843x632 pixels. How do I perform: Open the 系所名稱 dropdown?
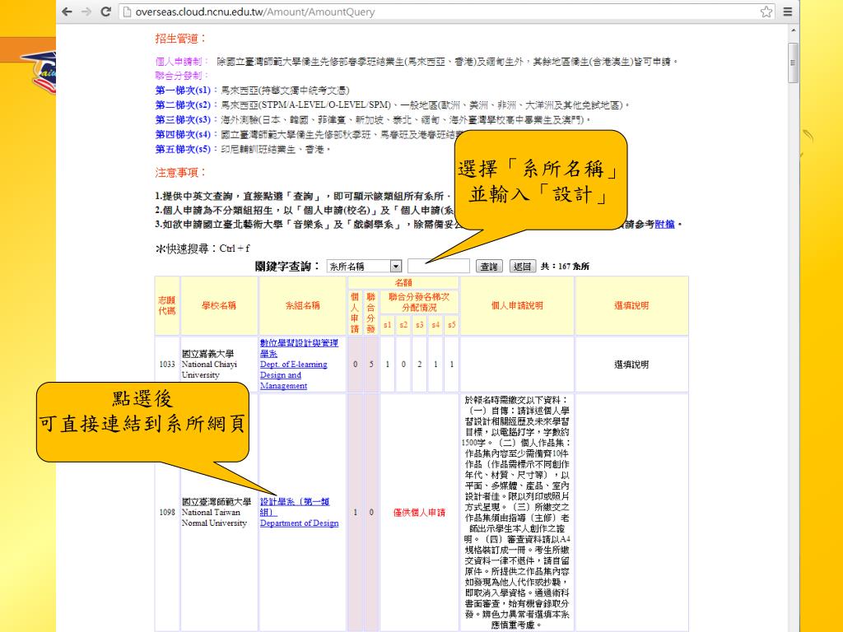364,266
